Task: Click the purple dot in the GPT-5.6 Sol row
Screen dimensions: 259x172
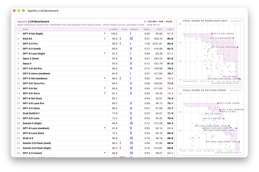Action: (105, 88)
